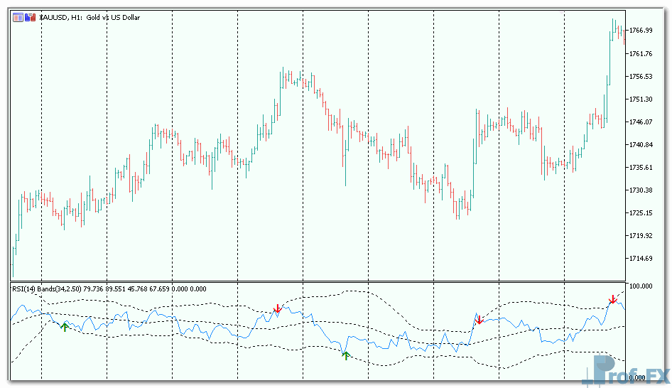
Task: Click the 1766.99 price axis label
Action: coord(641,31)
